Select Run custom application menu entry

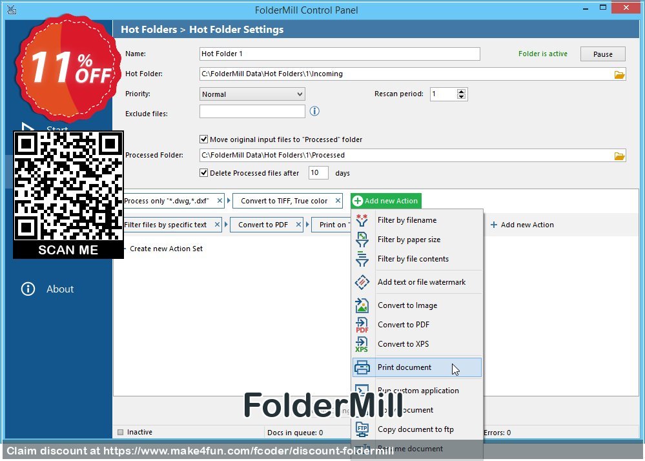417,391
